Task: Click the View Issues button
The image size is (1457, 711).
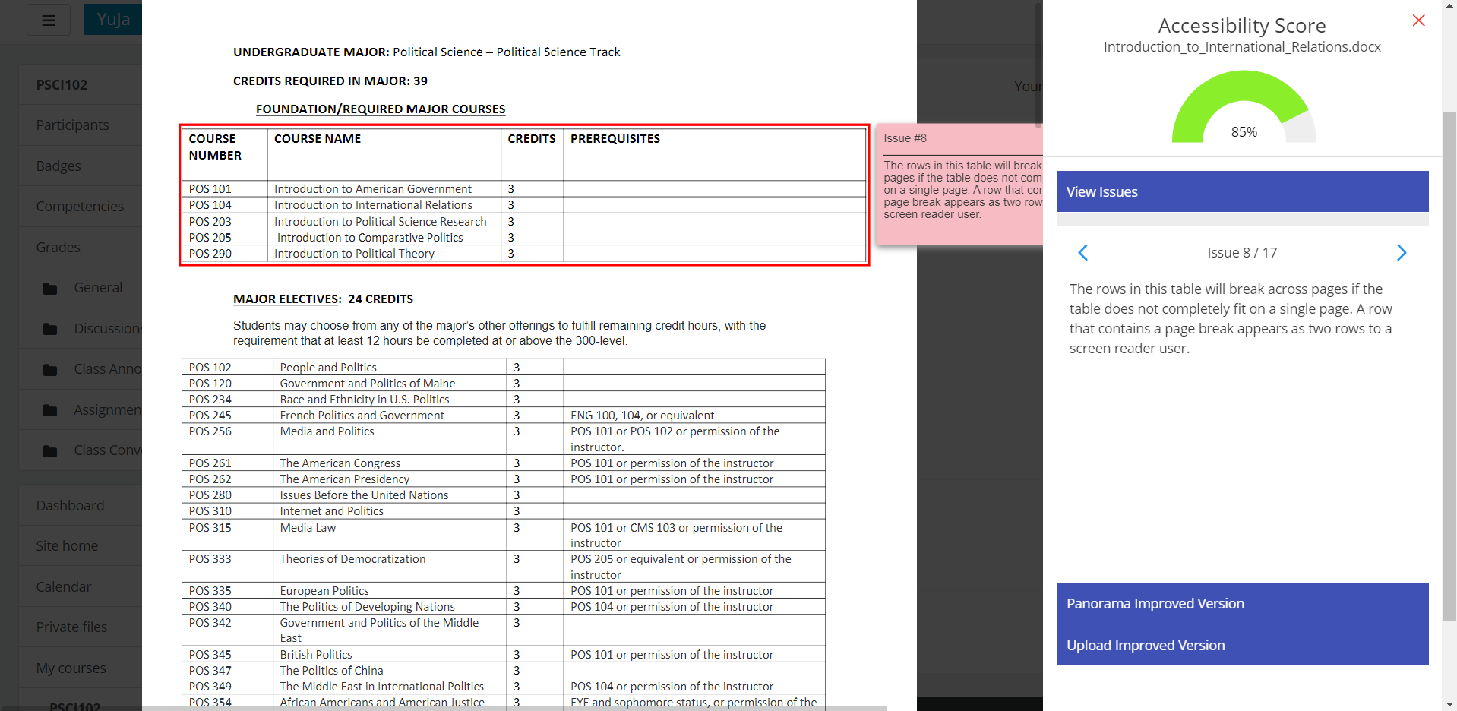Action: tap(1242, 191)
